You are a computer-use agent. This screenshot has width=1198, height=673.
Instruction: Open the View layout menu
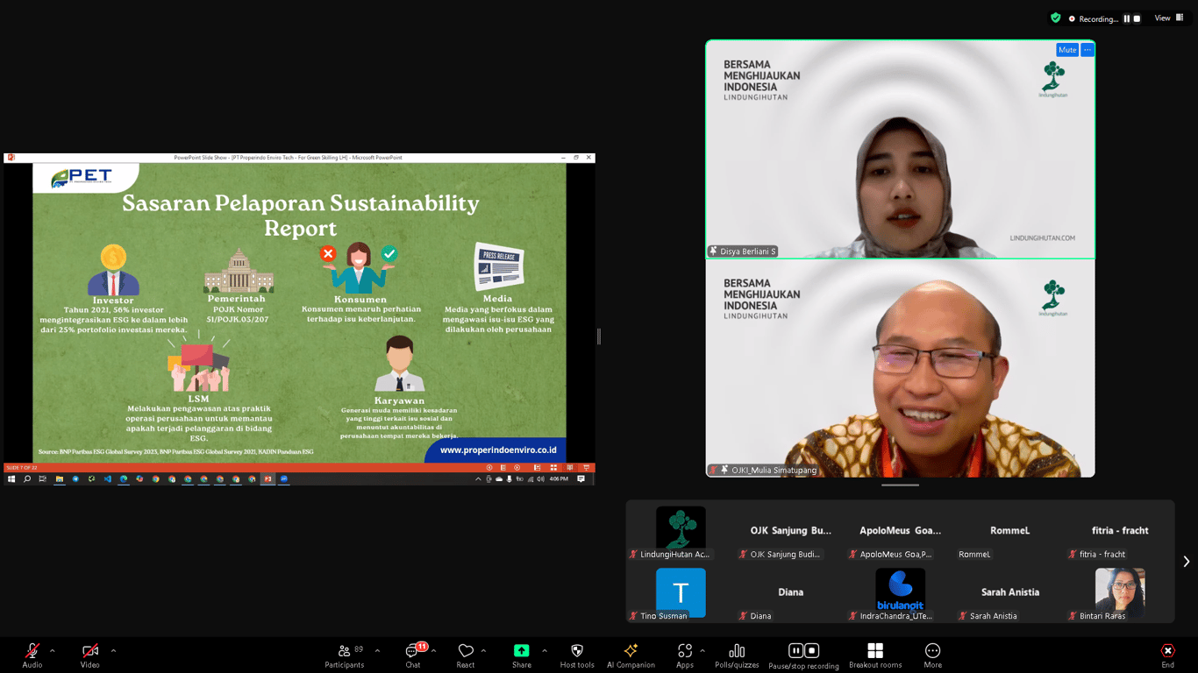click(x=1167, y=18)
